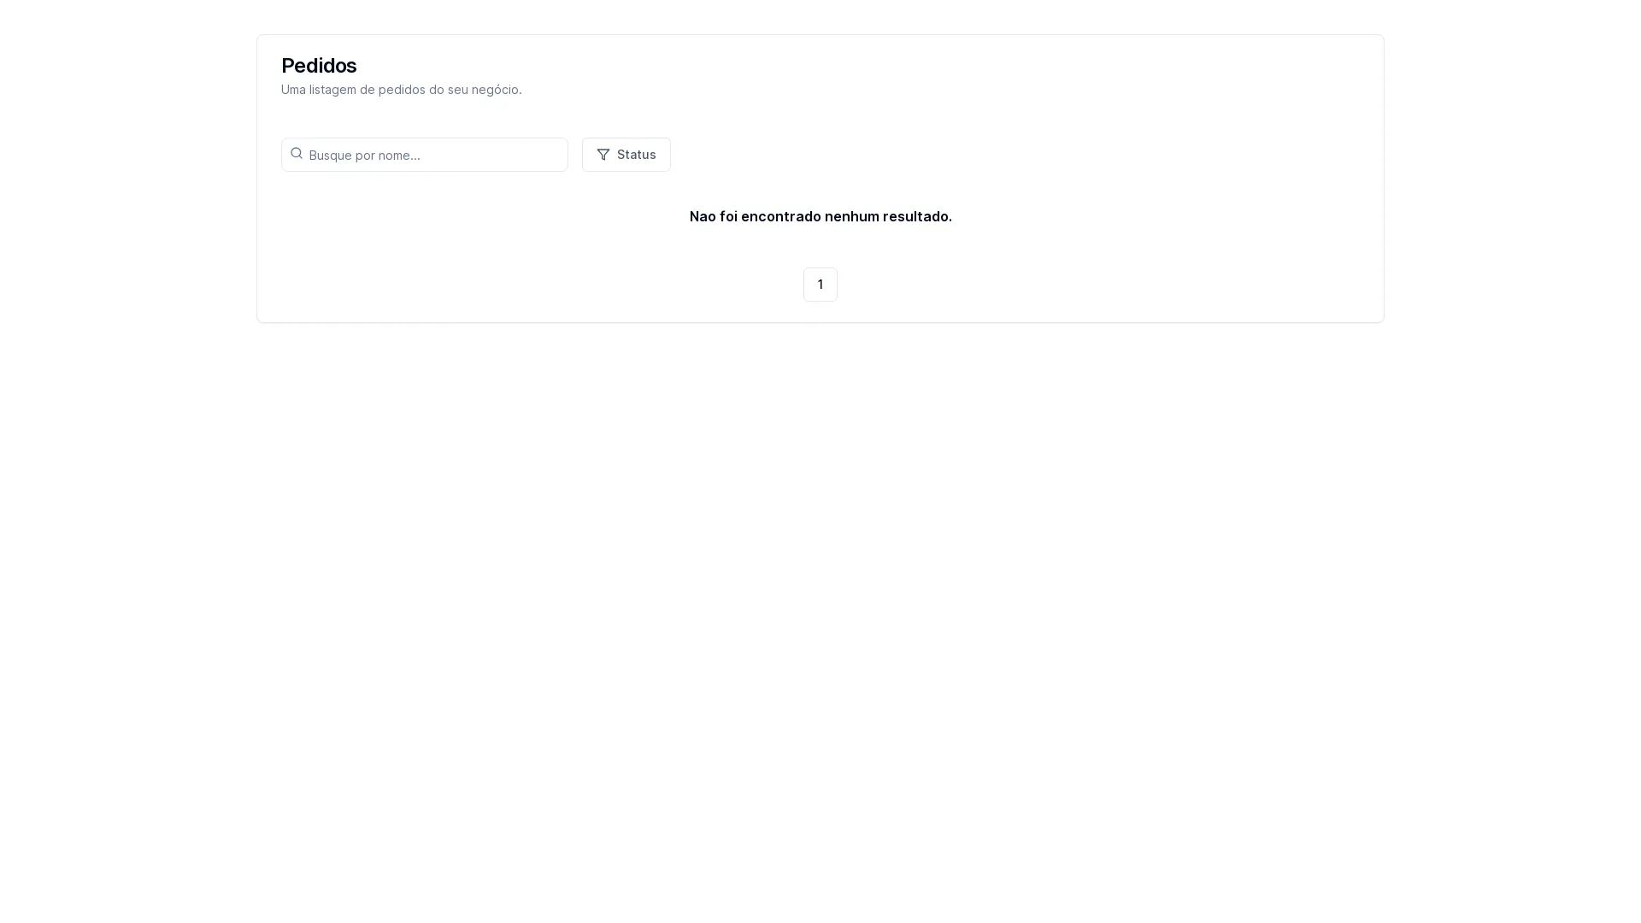The image size is (1641, 923).
Task: Click the word 'Status' in filter button
Action: [x=636, y=155]
